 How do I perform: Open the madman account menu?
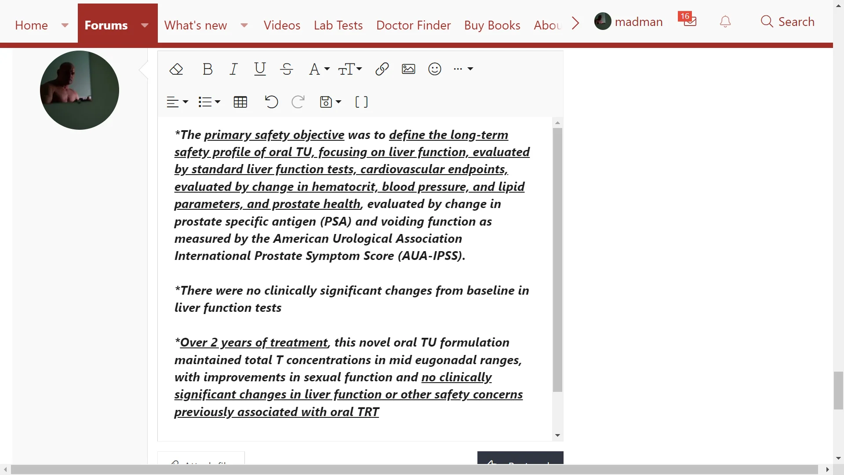click(x=629, y=22)
